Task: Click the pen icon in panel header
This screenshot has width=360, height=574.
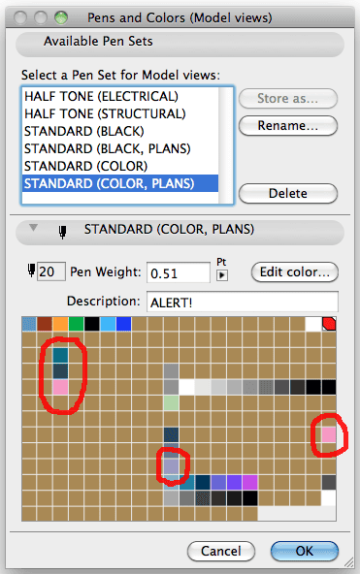Action: coord(63,232)
